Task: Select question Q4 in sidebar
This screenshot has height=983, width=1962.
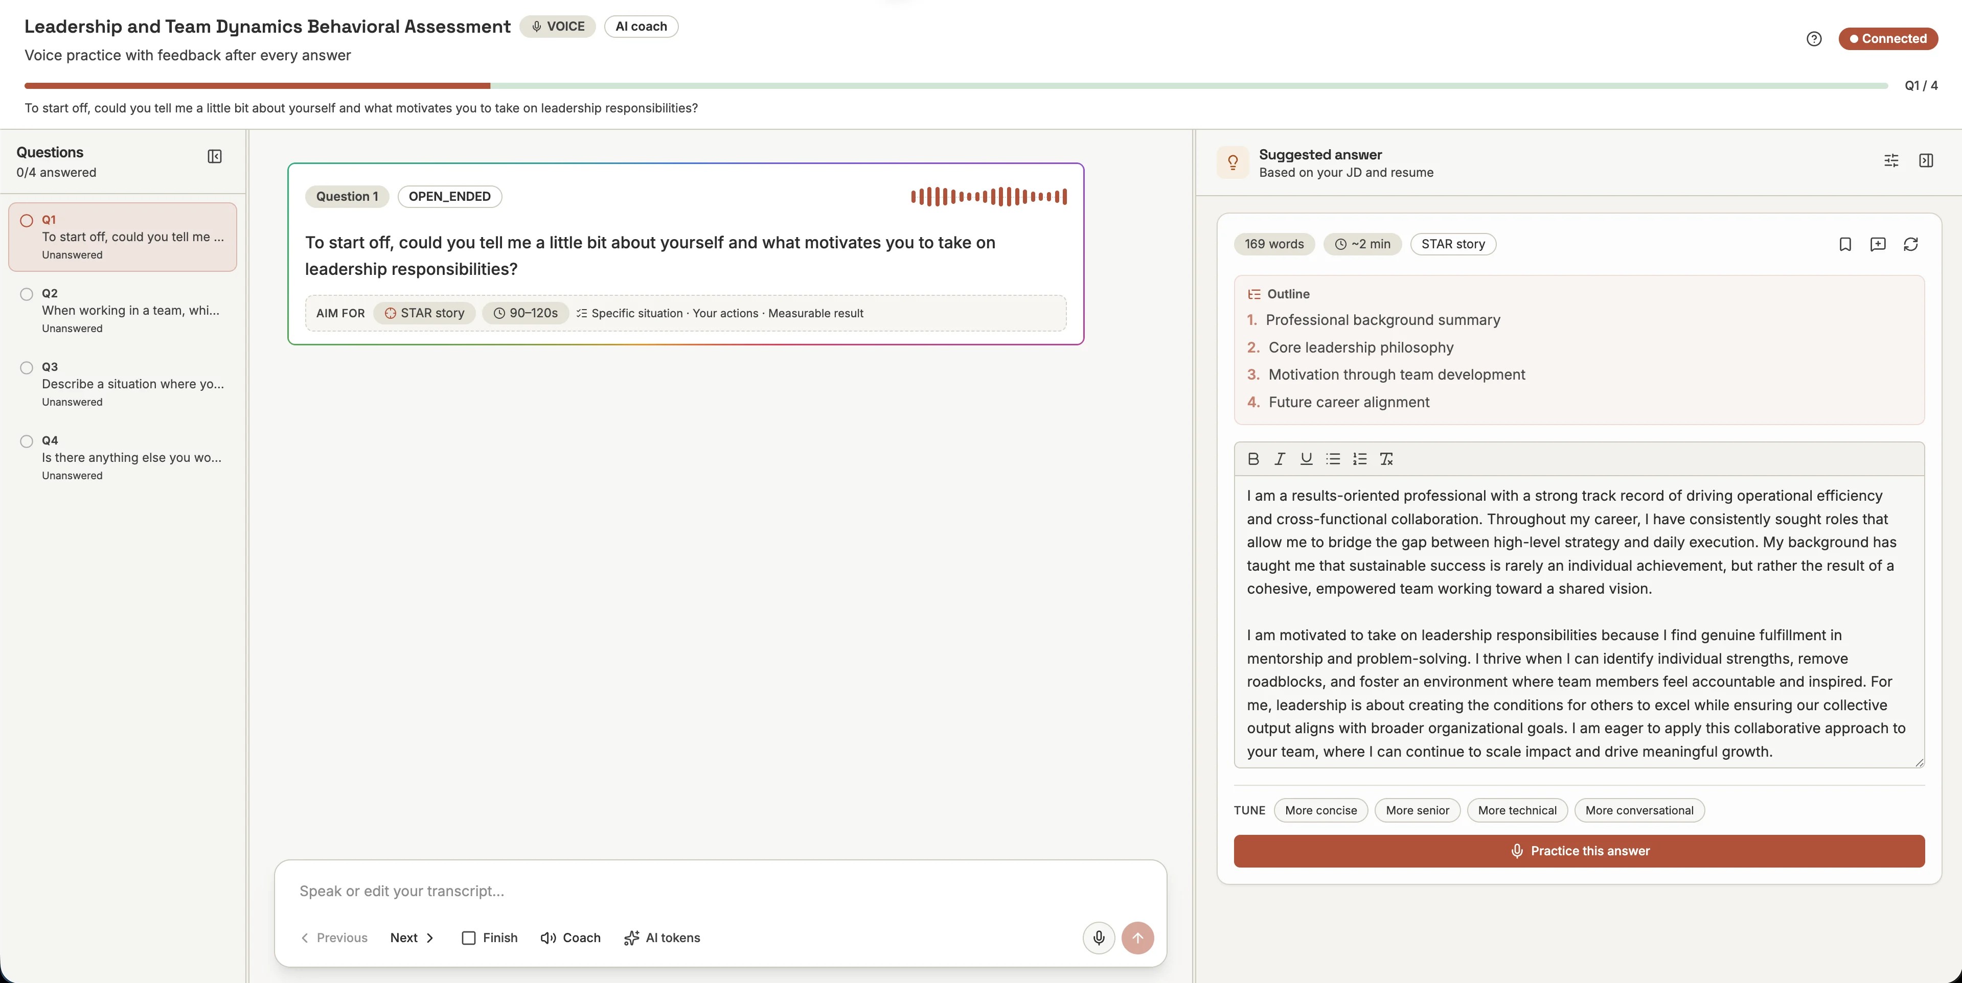Action: 123,458
